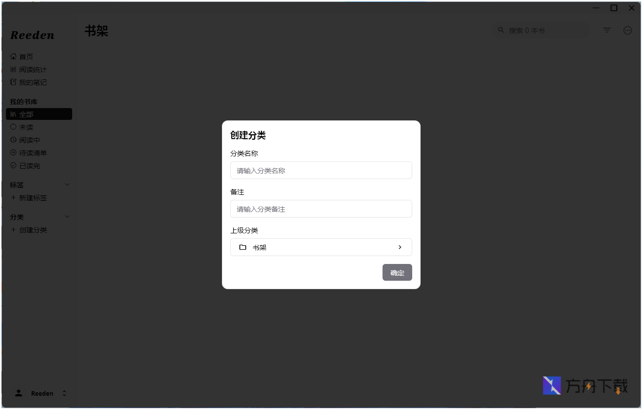Image resolution: width=643 pixels, height=410 pixels.
Task: Collapse the 标签 section chevron
Action: pos(67,185)
